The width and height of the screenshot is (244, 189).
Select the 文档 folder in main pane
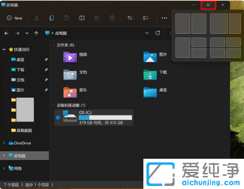pyautogui.click(x=70, y=75)
